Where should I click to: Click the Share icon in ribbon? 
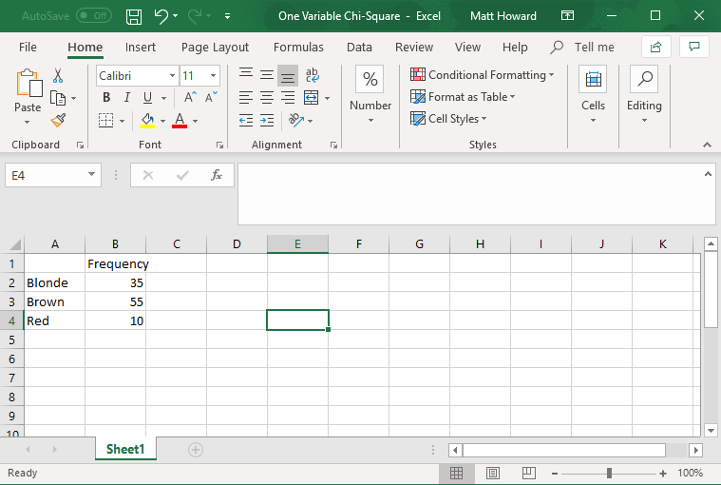655,47
